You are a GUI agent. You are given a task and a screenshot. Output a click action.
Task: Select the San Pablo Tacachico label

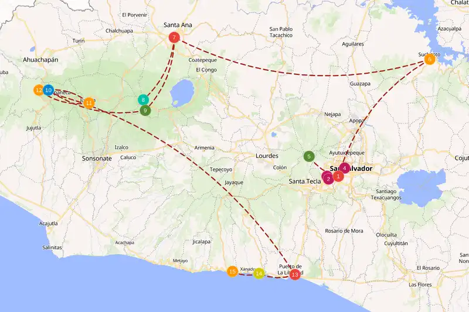(x=281, y=32)
